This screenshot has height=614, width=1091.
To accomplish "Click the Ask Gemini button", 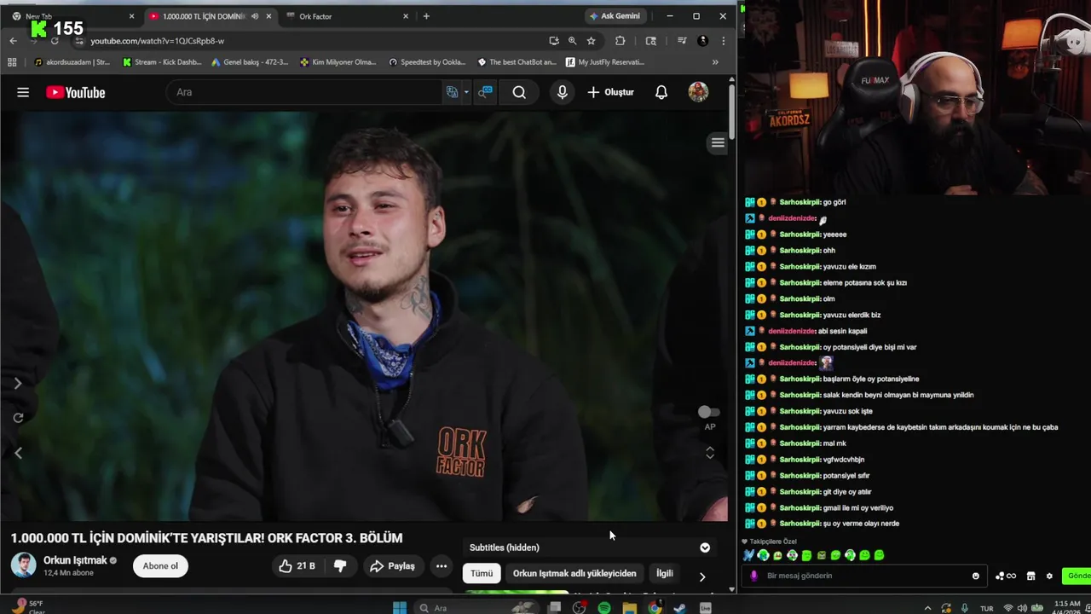I will pos(615,16).
